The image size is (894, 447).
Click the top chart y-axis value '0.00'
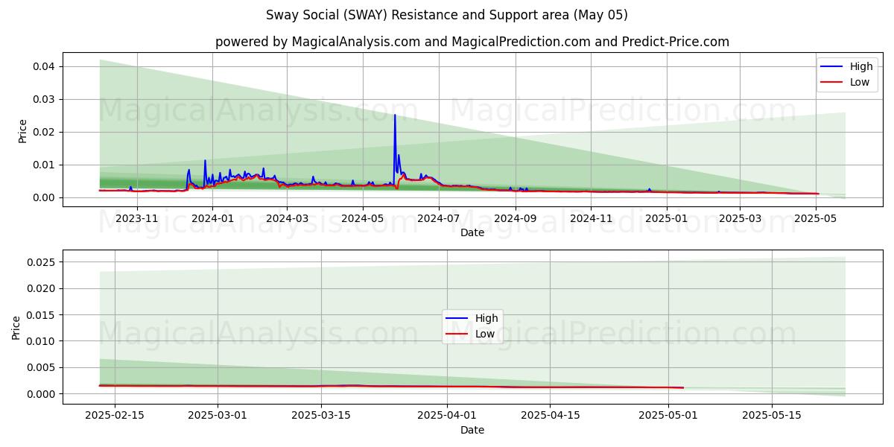(x=44, y=197)
